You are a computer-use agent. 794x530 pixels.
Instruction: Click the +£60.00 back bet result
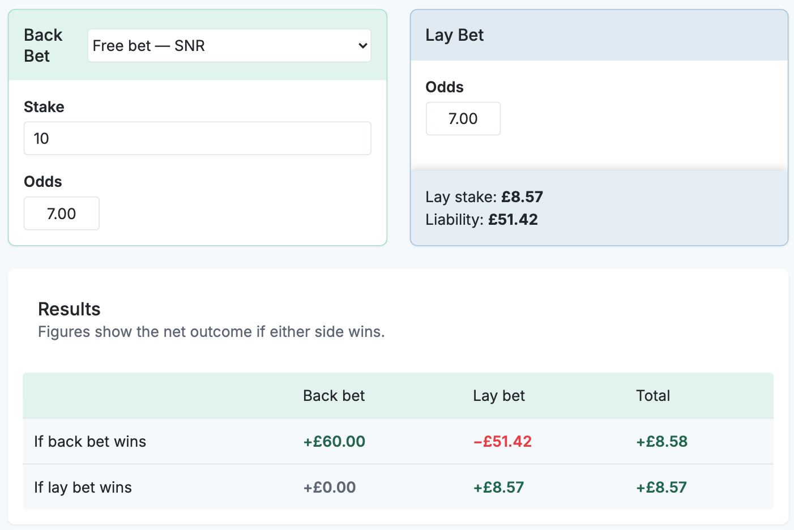coord(334,442)
